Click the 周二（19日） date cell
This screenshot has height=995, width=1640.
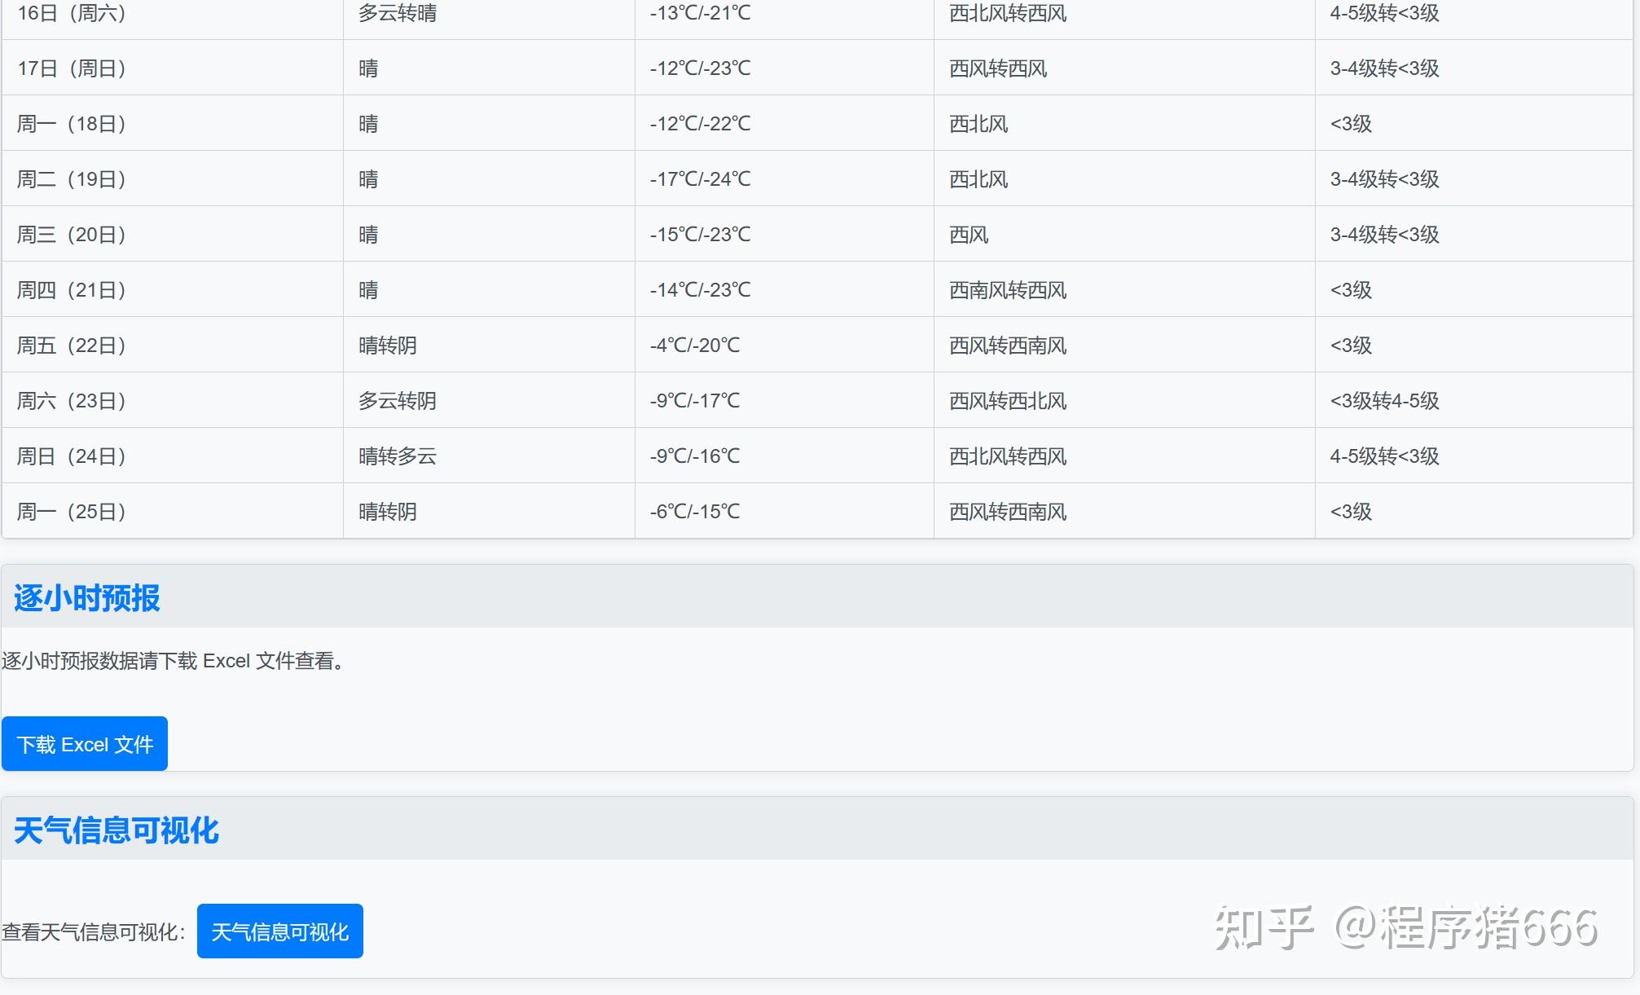pyautogui.click(x=72, y=179)
